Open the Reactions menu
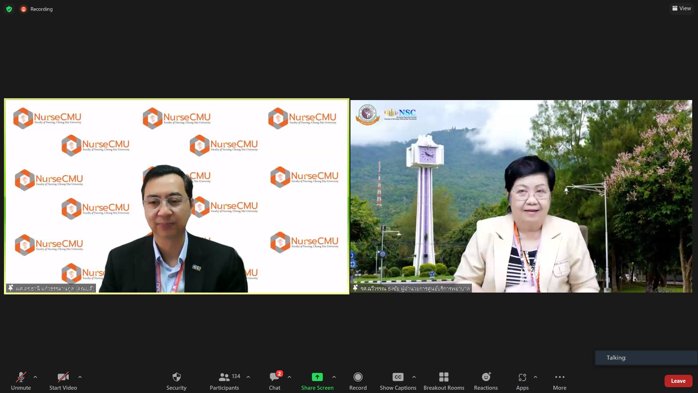The width and height of the screenshot is (698, 393). pos(486,381)
